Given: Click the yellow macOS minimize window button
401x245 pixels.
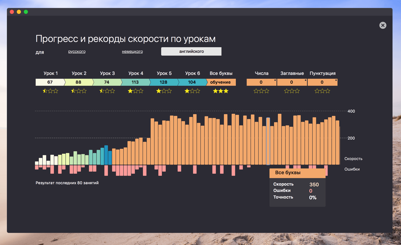Looking at the screenshot, I should click(x=19, y=12).
